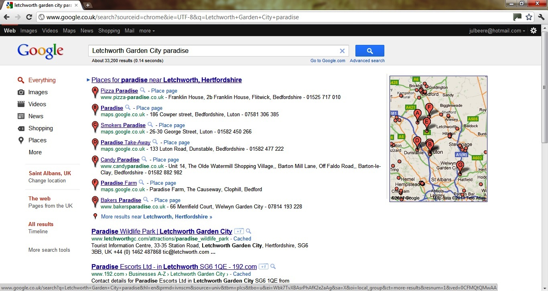Open Maps in the top black bar
The height and width of the screenshot is (291, 548).
click(x=69, y=30)
